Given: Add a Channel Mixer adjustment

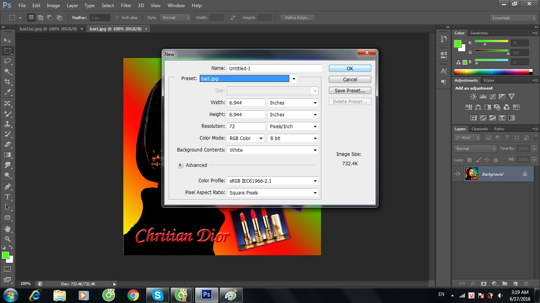Looking at the screenshot, I should (507, 107).
